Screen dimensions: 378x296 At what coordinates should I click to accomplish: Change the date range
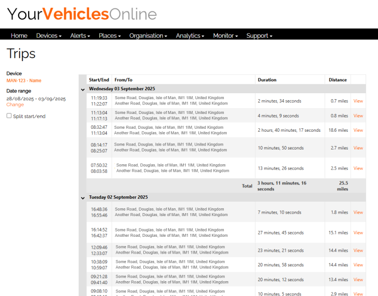tap(15, 105)
